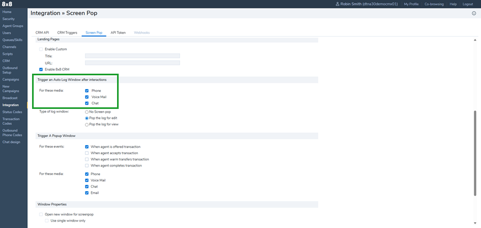Open the API Token tab

pyautogui.click(x=118, y=33)
